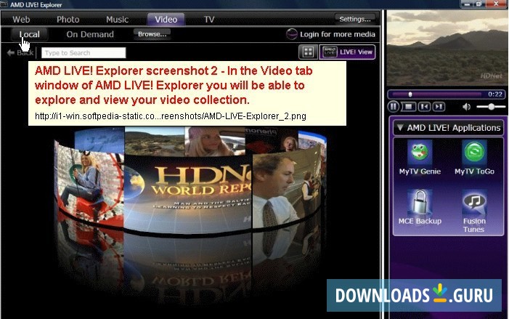This screenshot has height=319, width=509.
Task: Mute the speaker volume icon
Action: [466, 107]
